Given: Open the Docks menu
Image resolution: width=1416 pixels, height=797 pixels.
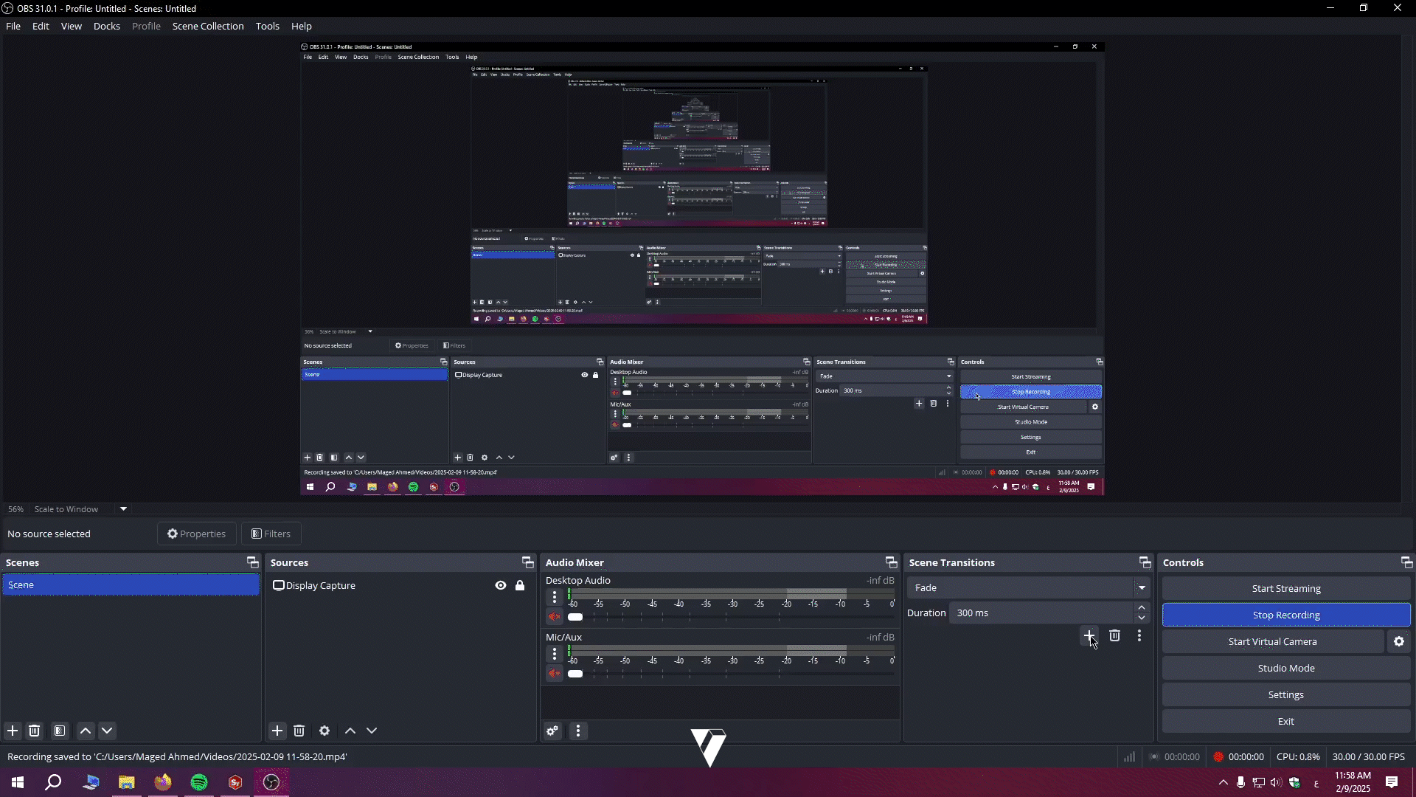Looking at the screenshot, I should pos(106,26).
